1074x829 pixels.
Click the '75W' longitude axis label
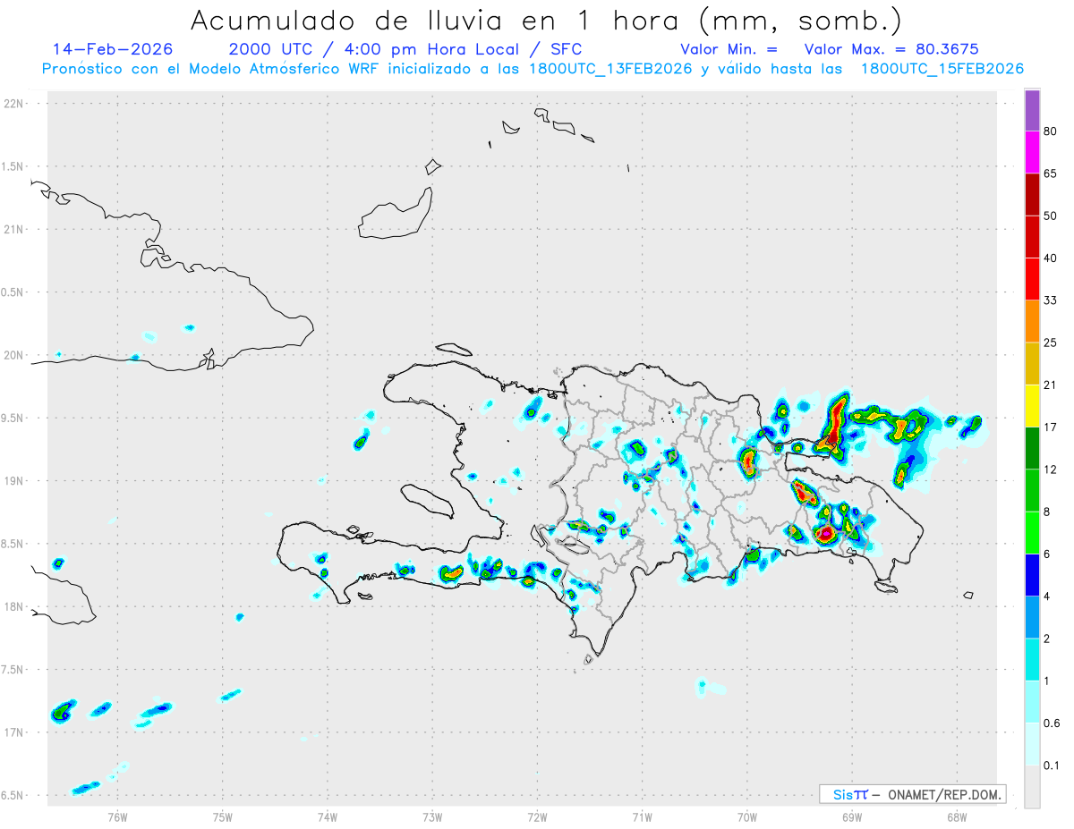coord(223,817)
